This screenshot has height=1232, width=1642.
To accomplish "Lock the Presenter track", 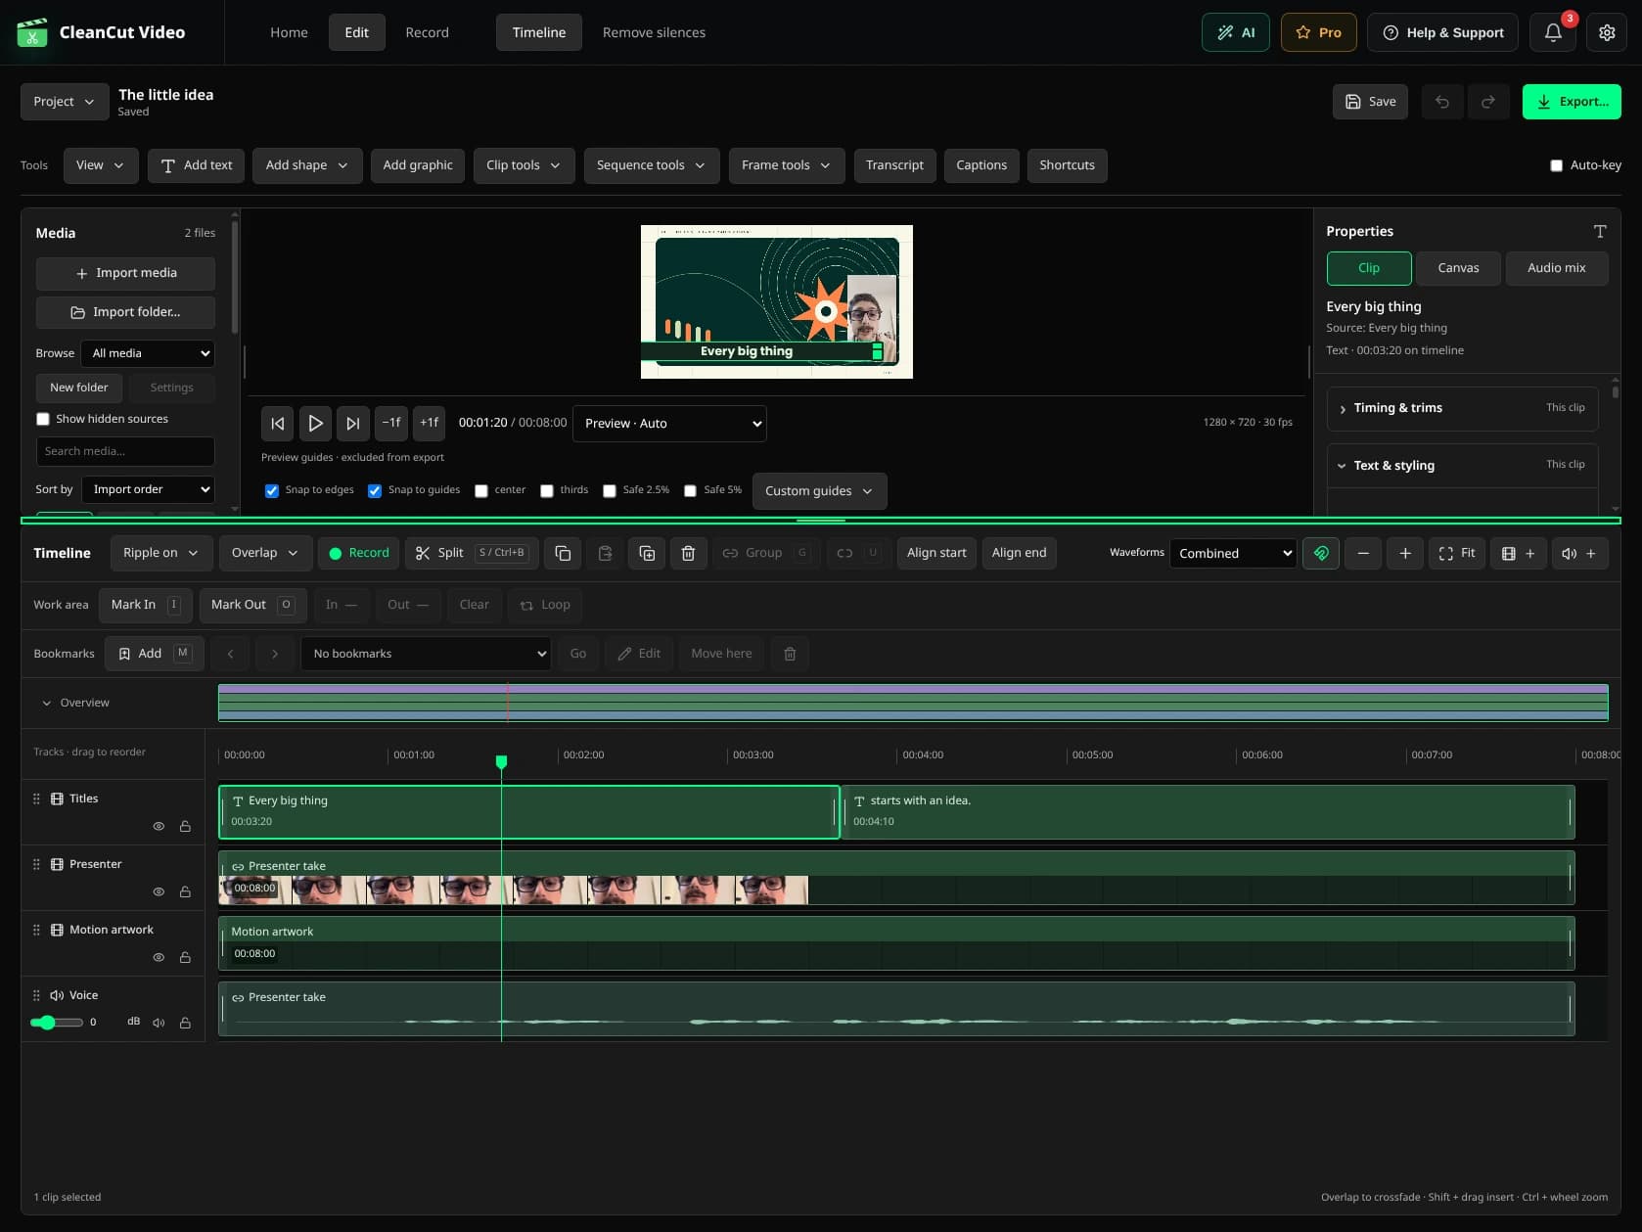I will coord(185,891).
